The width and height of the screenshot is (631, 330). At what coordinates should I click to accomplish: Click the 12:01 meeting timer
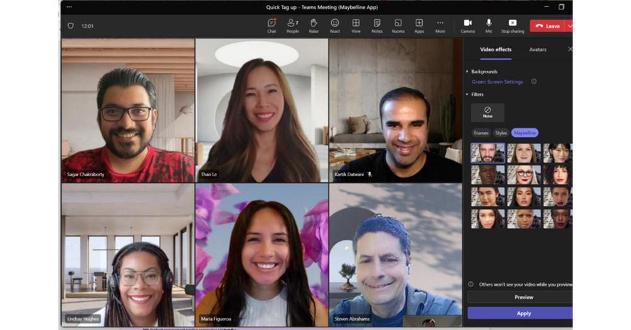[87, 26]
